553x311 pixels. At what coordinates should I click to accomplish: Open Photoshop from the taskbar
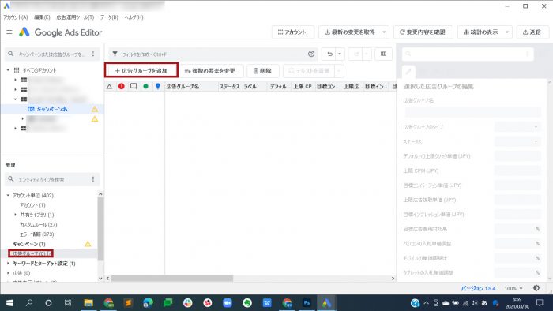pos(307,303)
